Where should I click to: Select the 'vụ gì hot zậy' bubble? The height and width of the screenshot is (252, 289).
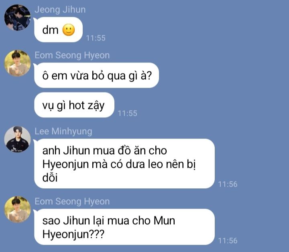click(x=74, y=105)
